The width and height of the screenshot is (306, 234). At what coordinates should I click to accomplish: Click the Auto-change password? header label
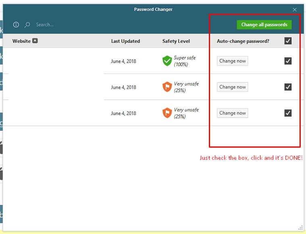[243, 41]
